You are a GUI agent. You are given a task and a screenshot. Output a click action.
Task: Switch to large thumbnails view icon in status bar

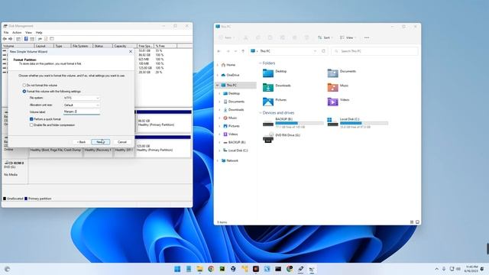pos(418,222)
